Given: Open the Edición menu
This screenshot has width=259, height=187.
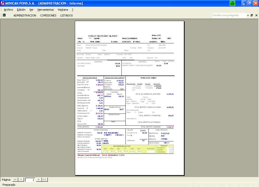Looking at the screenshot, I should [x=21, y=10].
